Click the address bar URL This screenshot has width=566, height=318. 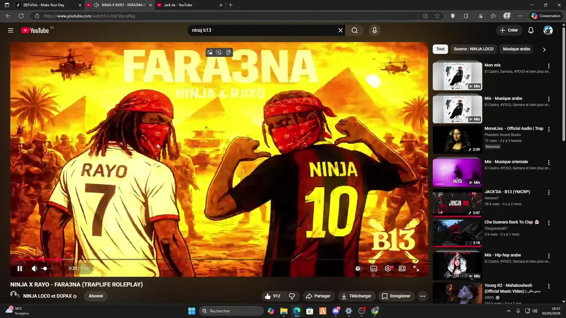tap(89, 16)
